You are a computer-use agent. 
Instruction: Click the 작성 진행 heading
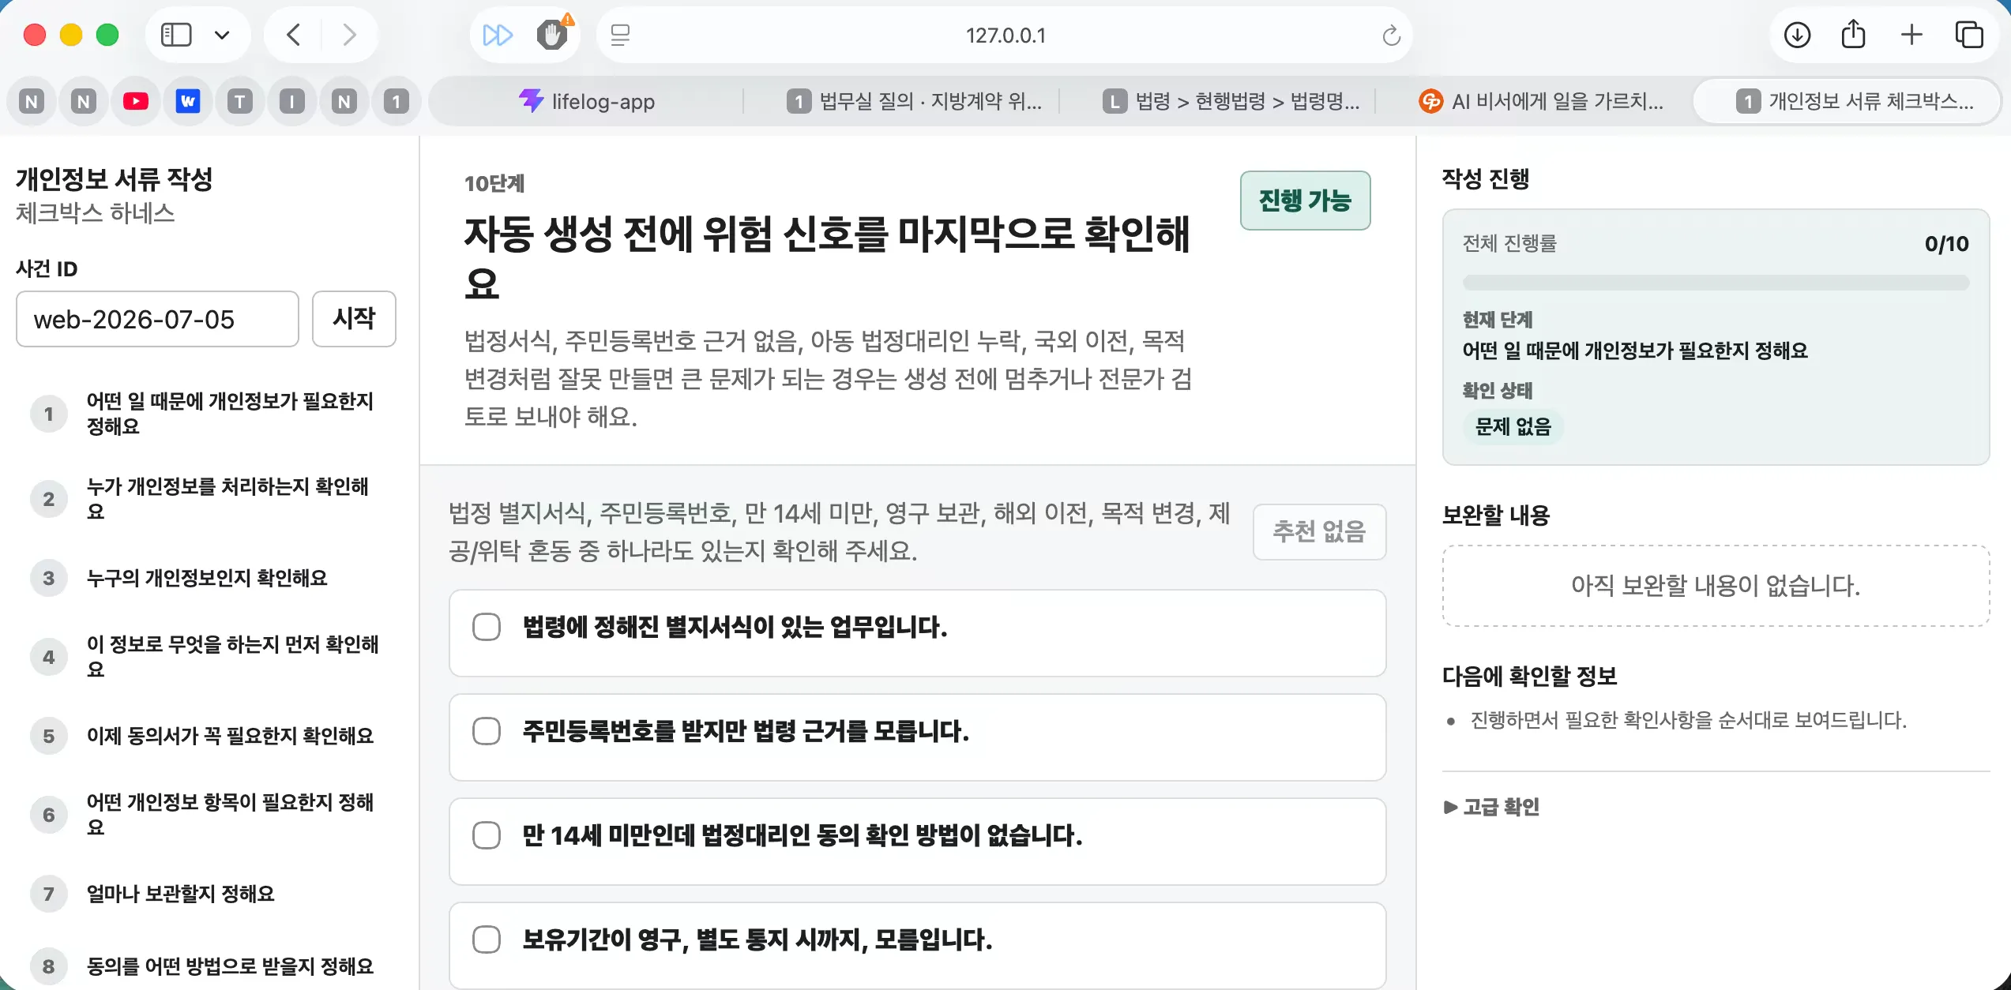click(x=1486, y=178)
